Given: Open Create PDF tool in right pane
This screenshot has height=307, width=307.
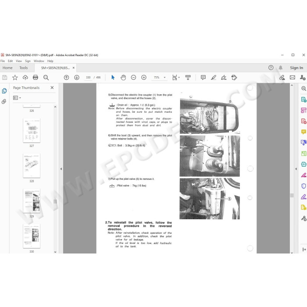Looking at the screenshot, I should coord(303,121).
